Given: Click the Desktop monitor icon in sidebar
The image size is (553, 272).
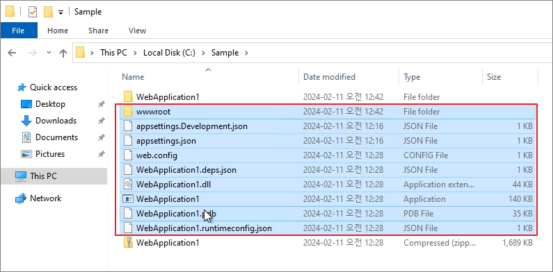Looking at the screenshot, I should [x=26, y=104].
